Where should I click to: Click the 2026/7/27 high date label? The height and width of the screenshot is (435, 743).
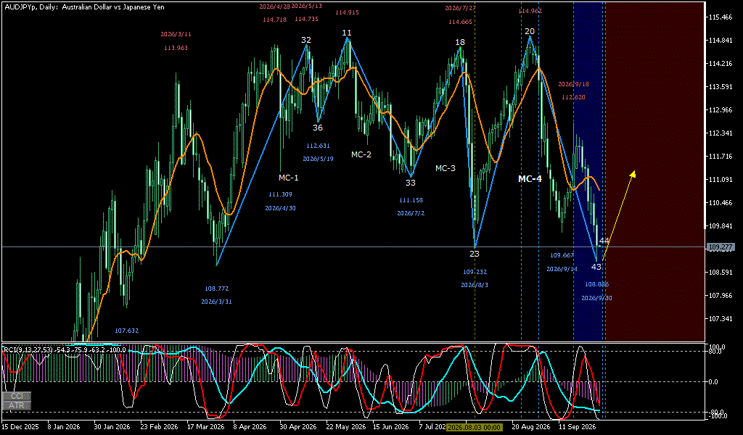tap(460, 8)
